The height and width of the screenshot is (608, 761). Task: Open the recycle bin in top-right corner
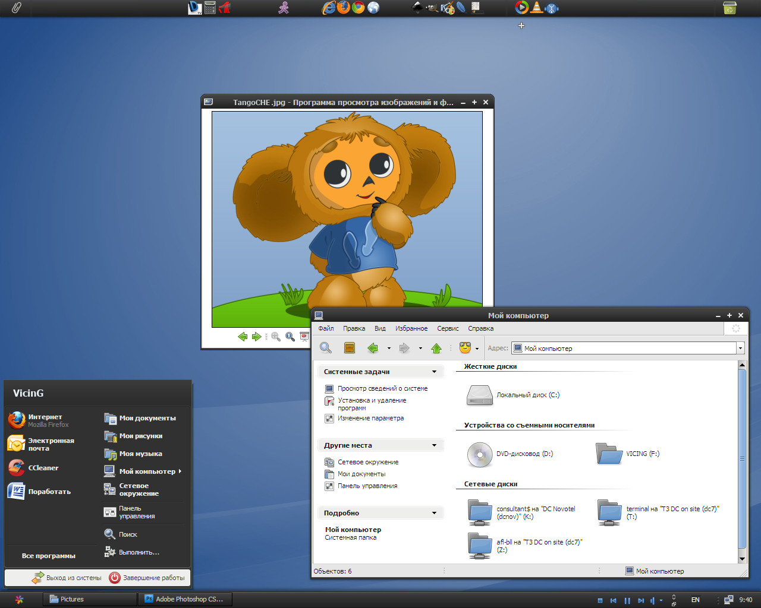pos(729,8)
